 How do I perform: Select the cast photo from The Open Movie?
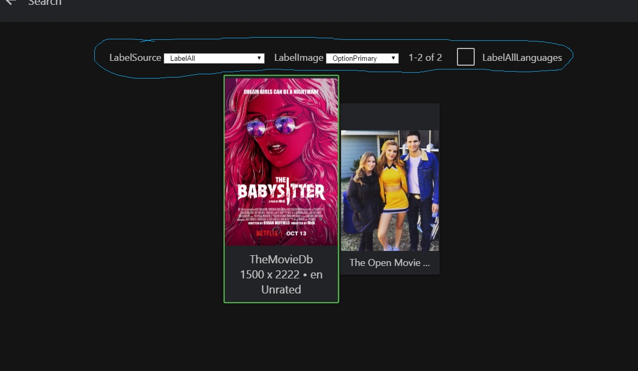click(x=390, y=191)
